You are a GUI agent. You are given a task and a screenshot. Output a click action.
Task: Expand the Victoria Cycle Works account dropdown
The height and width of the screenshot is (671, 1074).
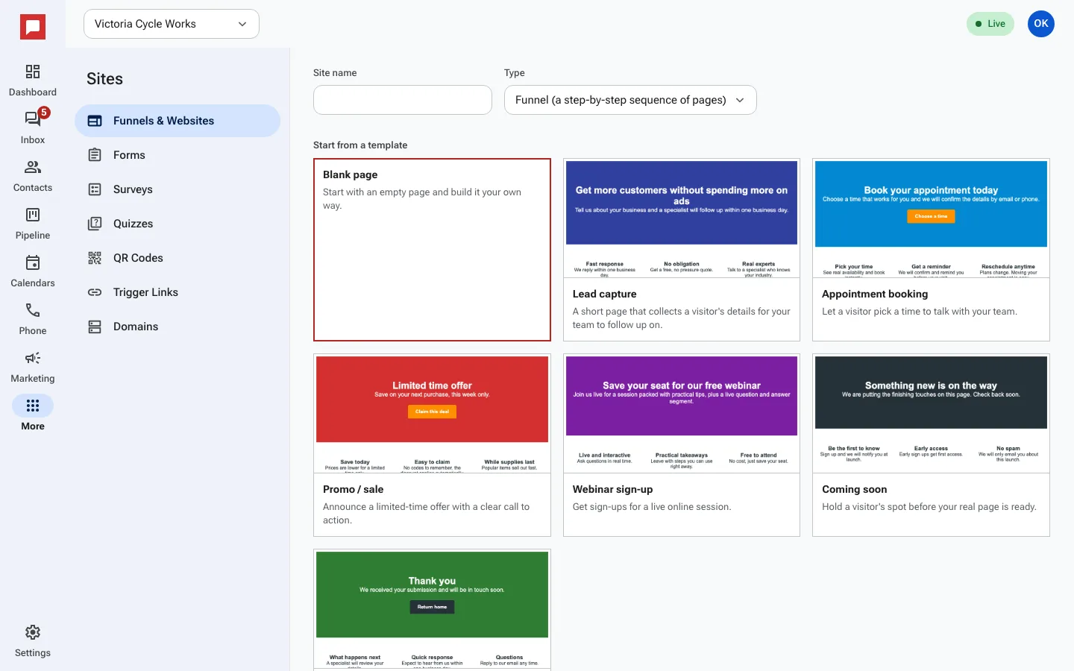pyautogui.click(x=172, y=24)
